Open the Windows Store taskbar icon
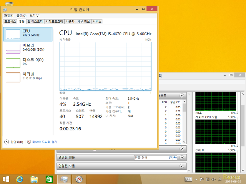Viewport: 246px width, 184px height. [x=49, y=179]
